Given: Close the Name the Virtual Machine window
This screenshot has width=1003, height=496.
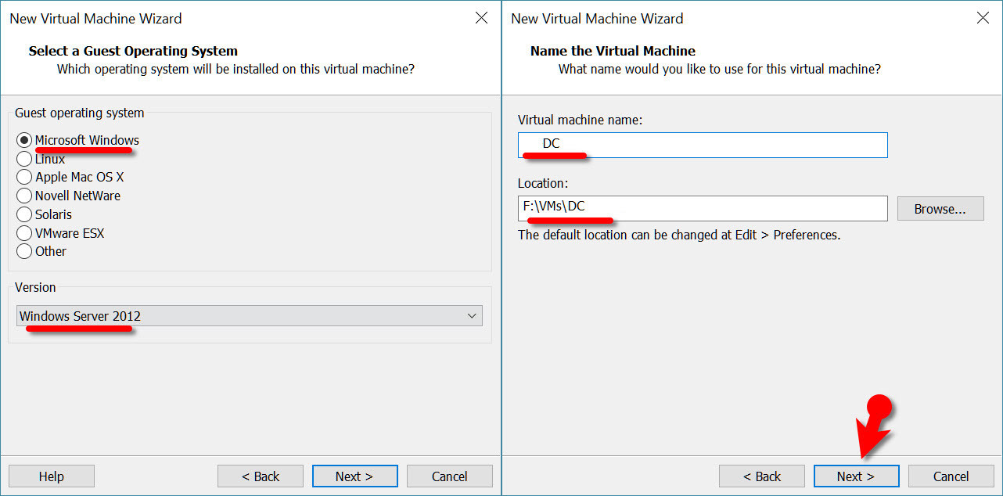Looking at the screenshot, I should [983, 18].
